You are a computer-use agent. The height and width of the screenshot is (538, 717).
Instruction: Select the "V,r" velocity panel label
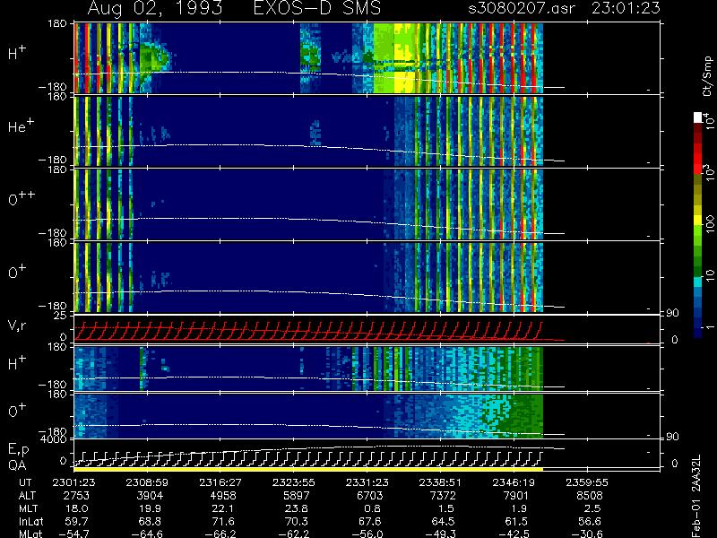tap(18, 325)
